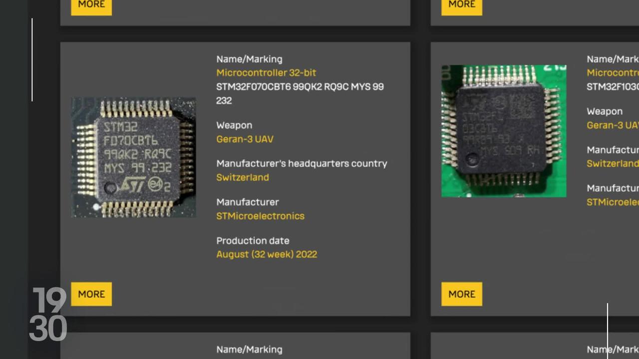639x359 pixels.
Task: Click MORE button in the STM32F070CBT6 card
Action: [91, 294]
